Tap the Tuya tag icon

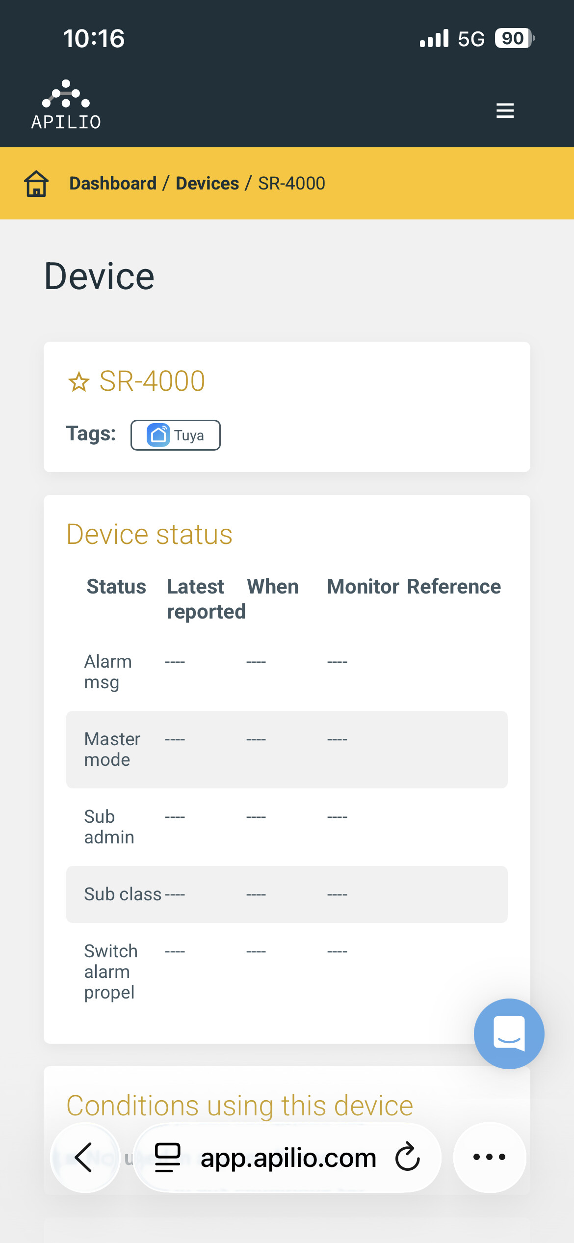point(158,435)
